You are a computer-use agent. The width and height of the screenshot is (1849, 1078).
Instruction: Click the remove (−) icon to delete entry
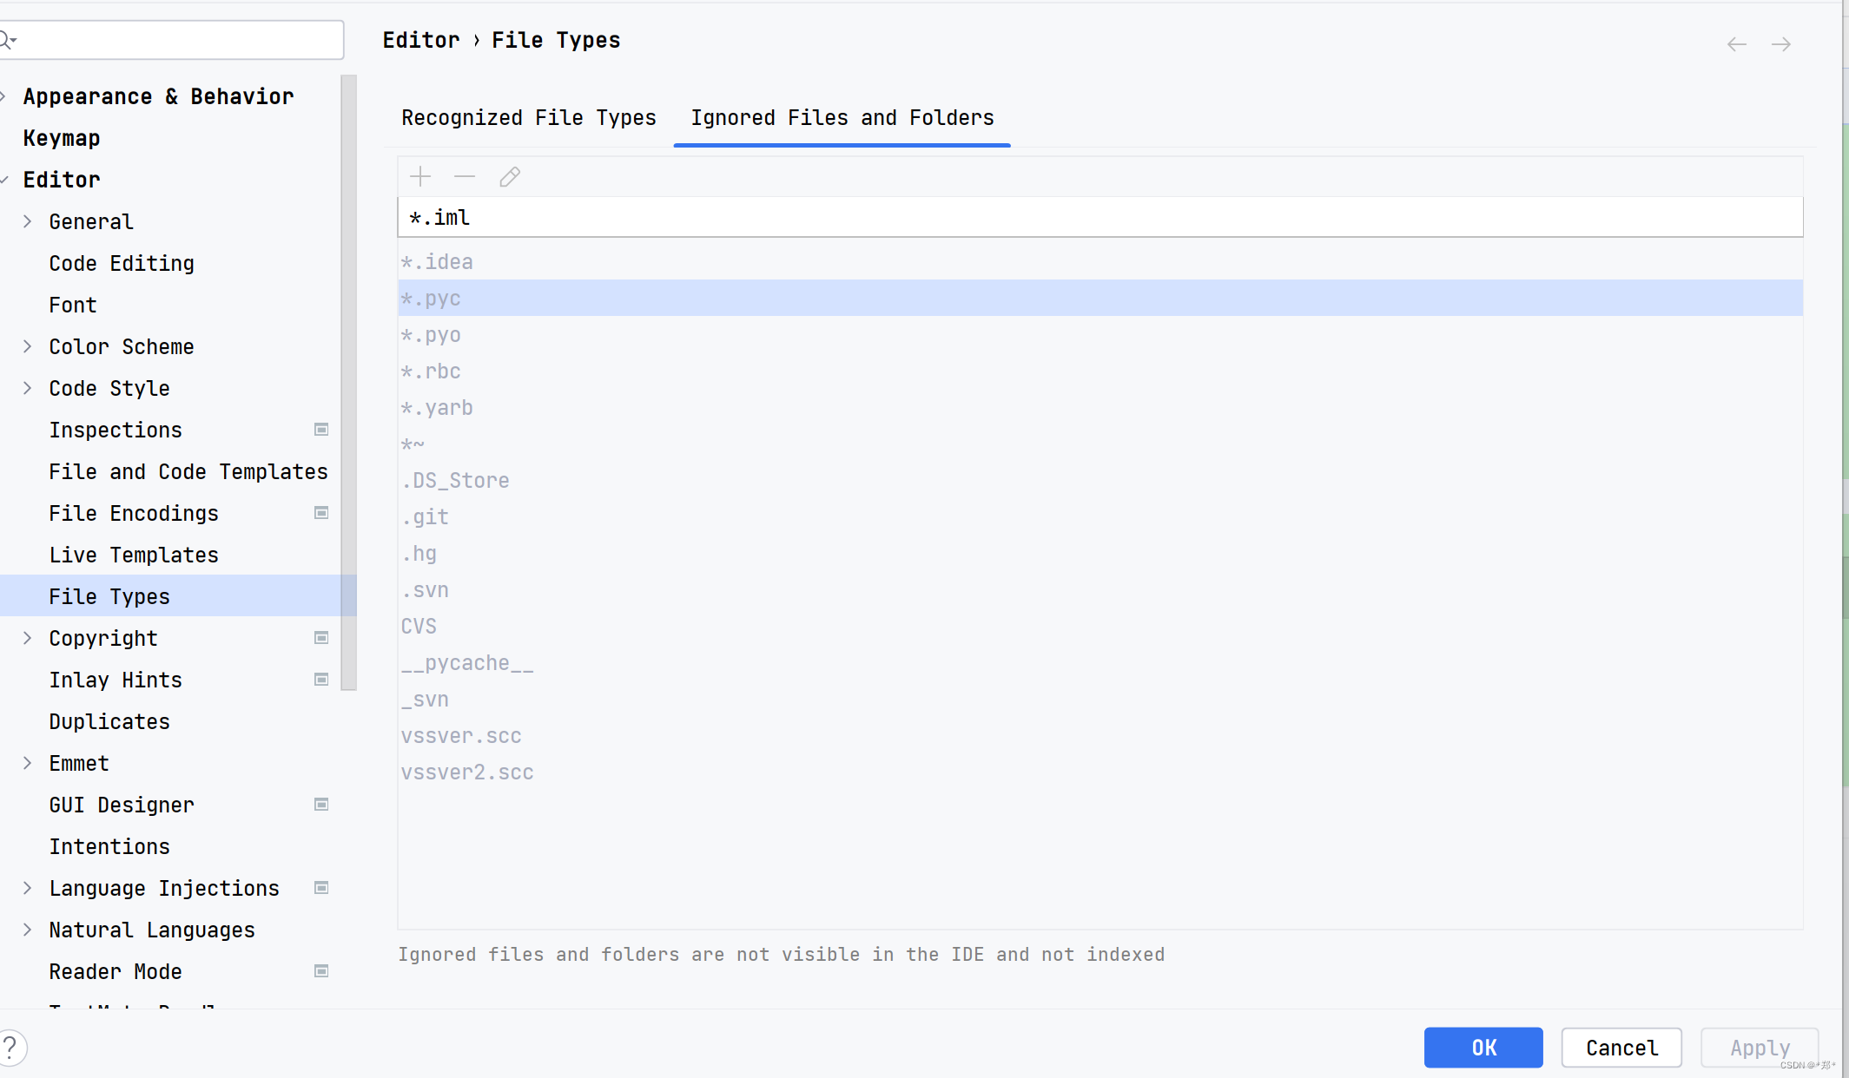[465, 176]
